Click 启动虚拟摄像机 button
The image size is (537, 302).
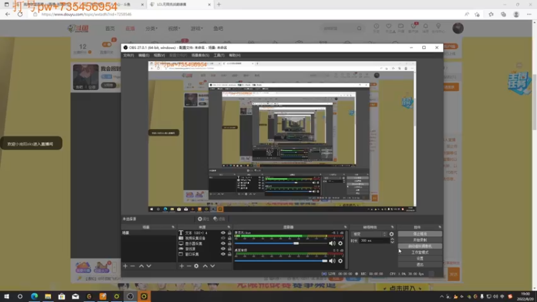(x=420, y=246)
